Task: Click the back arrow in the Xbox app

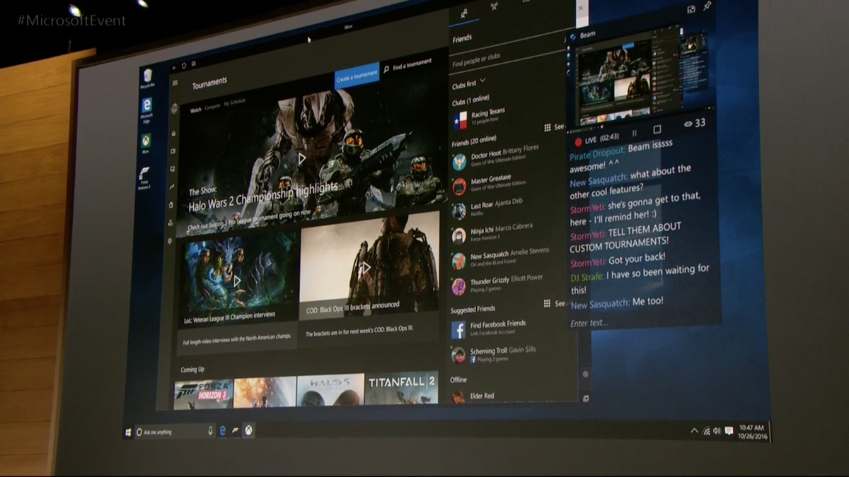Action: click(x=174, y=66)
